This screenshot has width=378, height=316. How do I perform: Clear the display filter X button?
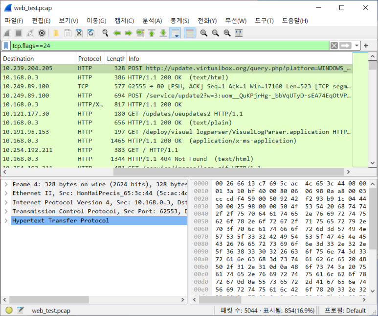pyautogui.click(x=334, y=46)
